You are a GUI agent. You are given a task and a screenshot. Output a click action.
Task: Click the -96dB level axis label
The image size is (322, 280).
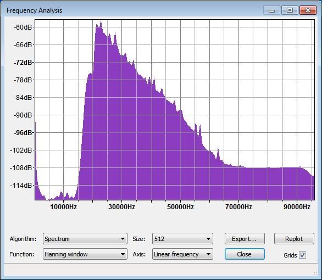tap(23, 133)
